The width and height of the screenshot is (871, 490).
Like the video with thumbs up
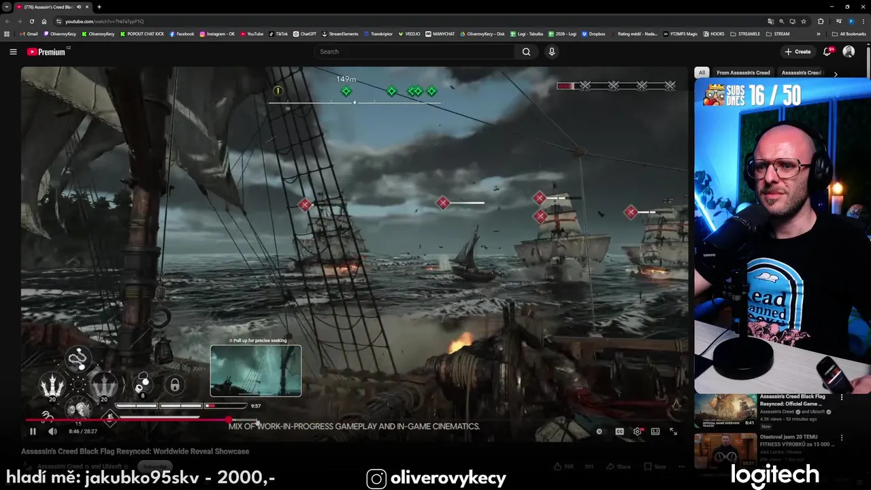point(565,467)
